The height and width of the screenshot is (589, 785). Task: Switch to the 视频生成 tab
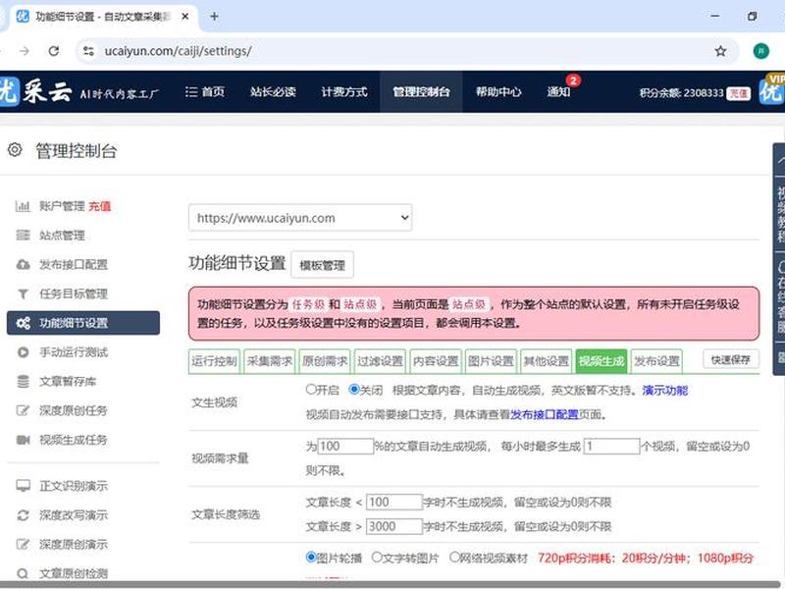point(602,361)
